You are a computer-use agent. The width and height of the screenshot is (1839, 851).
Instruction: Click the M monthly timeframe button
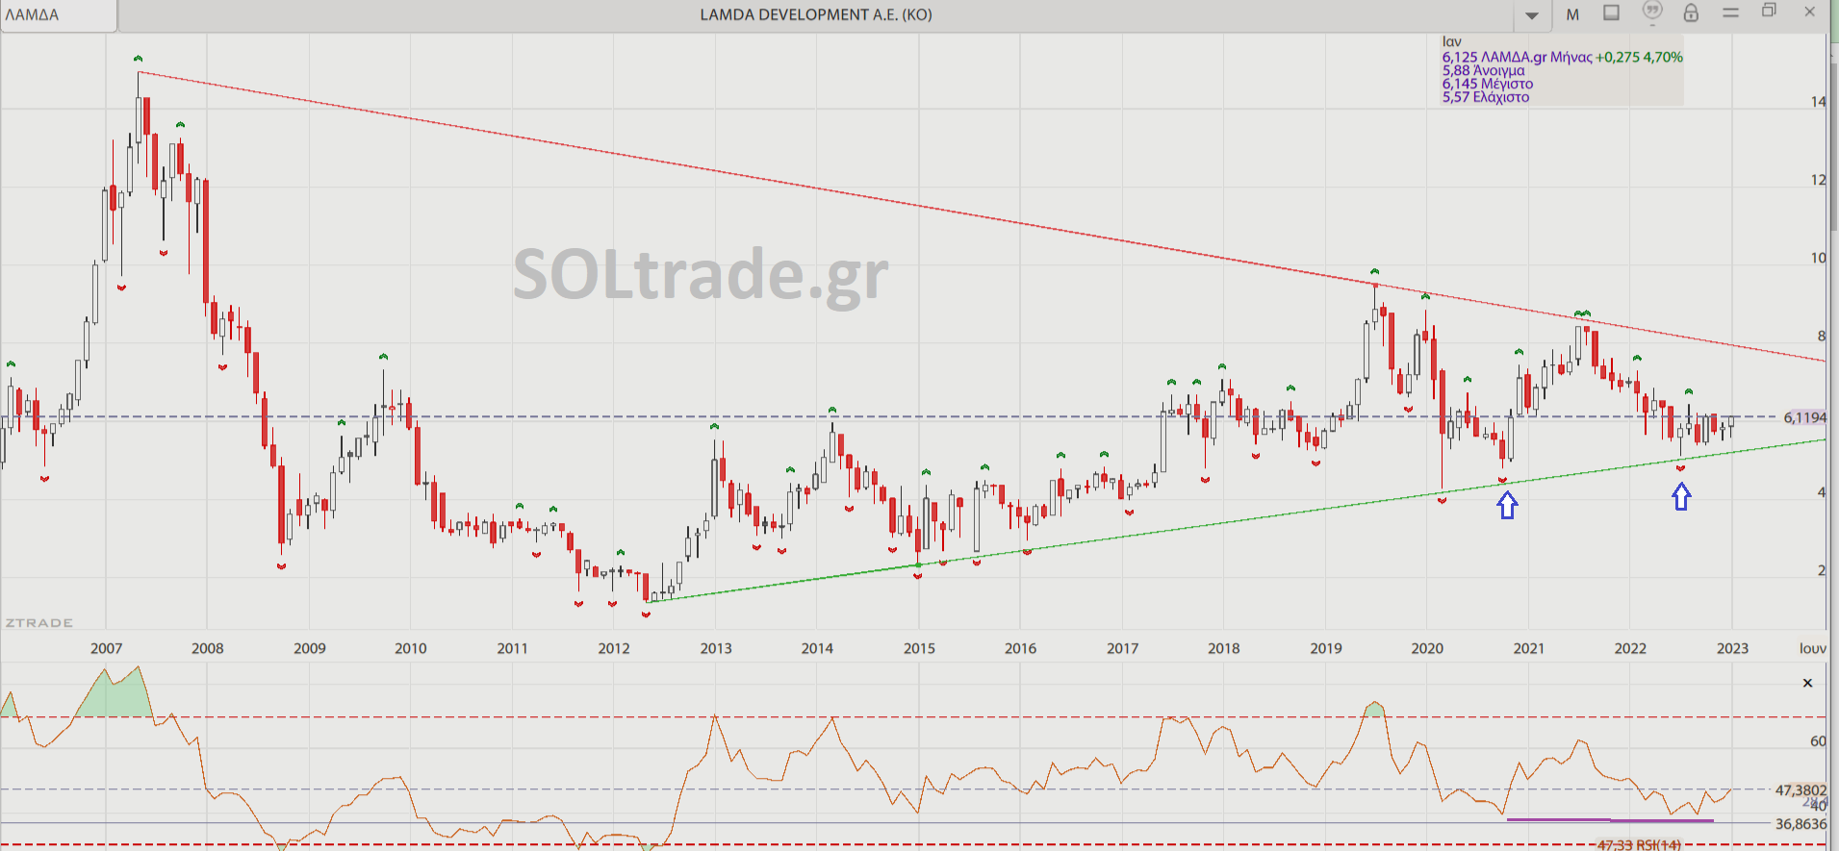(x=1572, y=14)
